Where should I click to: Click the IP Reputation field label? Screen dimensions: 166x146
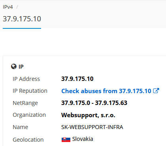pyautogui.click(x=30, y=91)
